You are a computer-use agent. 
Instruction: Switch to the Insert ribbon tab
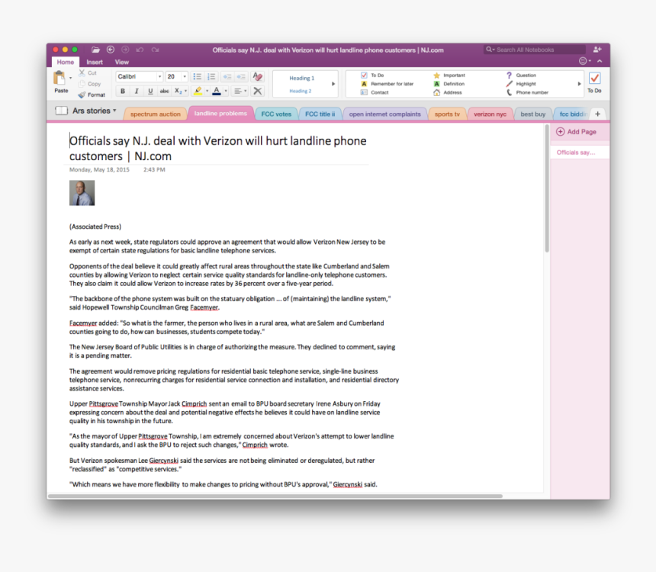tap(95, 63)
